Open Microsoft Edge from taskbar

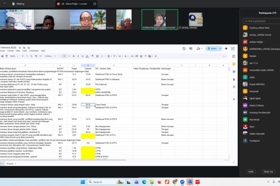[x=144, y=182]
